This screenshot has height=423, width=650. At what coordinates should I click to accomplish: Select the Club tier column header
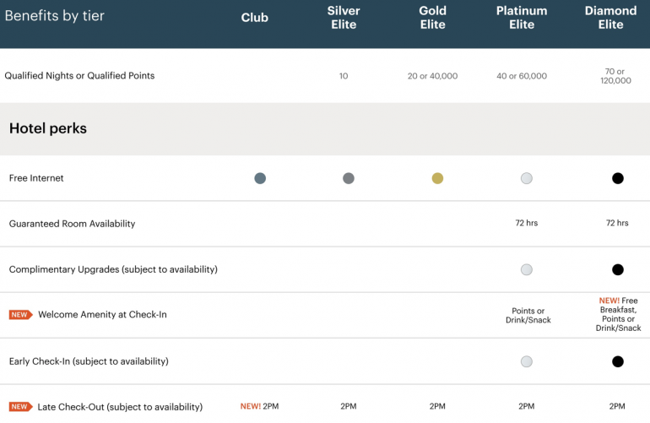[256, 18]
